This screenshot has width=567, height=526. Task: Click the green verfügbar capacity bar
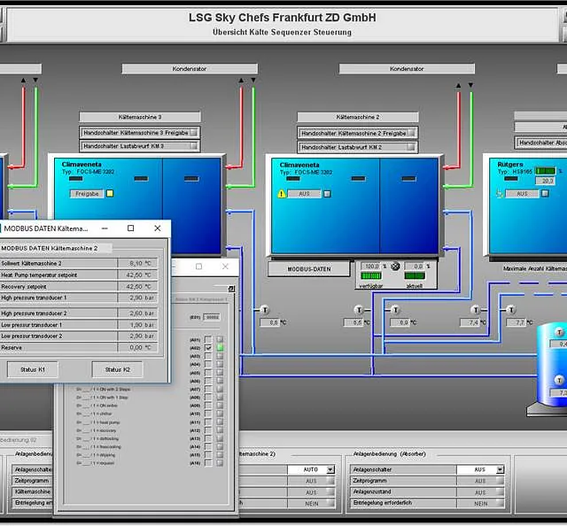(371, 275)
